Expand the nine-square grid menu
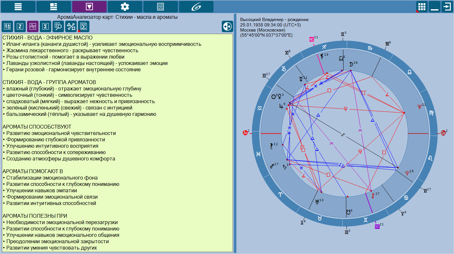Image resolution: width=454 pixels, height=254 pixels. pos(422,7)
